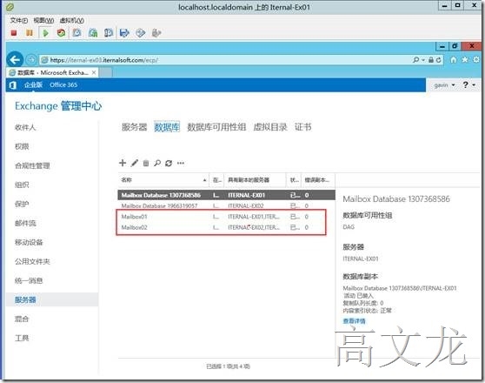The height and width of the screenshot is (383, 485).
Task: Go to 收件人 in left navigation
Action: [x=25, y=127]
